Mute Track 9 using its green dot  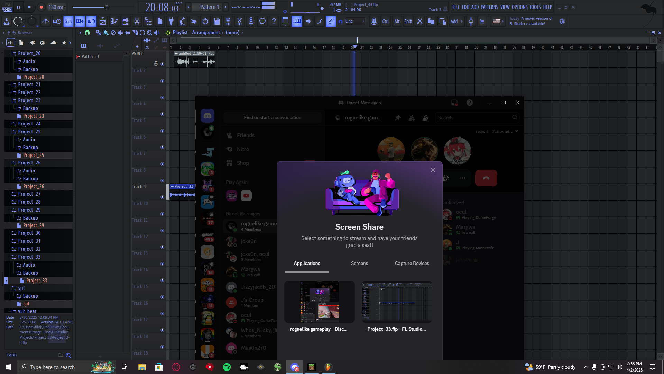(x=162, y=197)
